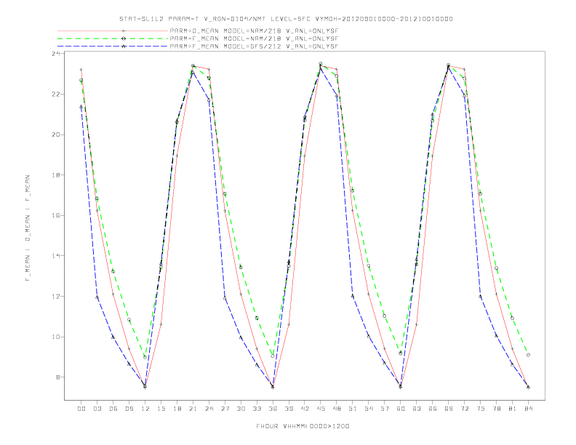576x445 pixels.
Task: Click the x-axis tick label 09
Action: click(129, 409)
